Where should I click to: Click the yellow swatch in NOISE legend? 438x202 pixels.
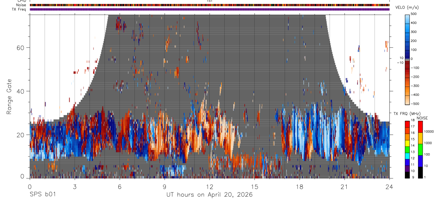[x=420, y=138]
